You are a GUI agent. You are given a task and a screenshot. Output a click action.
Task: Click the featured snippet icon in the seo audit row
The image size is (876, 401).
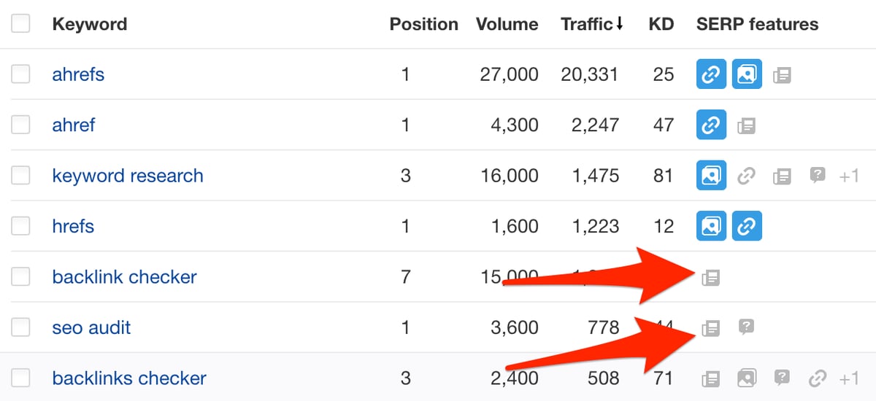tap(710, 328)
